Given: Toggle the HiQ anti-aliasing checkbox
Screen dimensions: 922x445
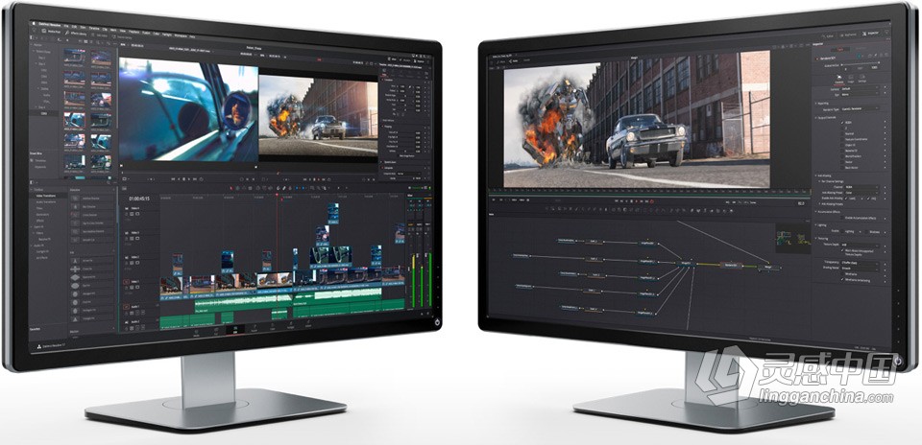Looking at the screenshot, I should pyautogui.click(x=868, y=199).
